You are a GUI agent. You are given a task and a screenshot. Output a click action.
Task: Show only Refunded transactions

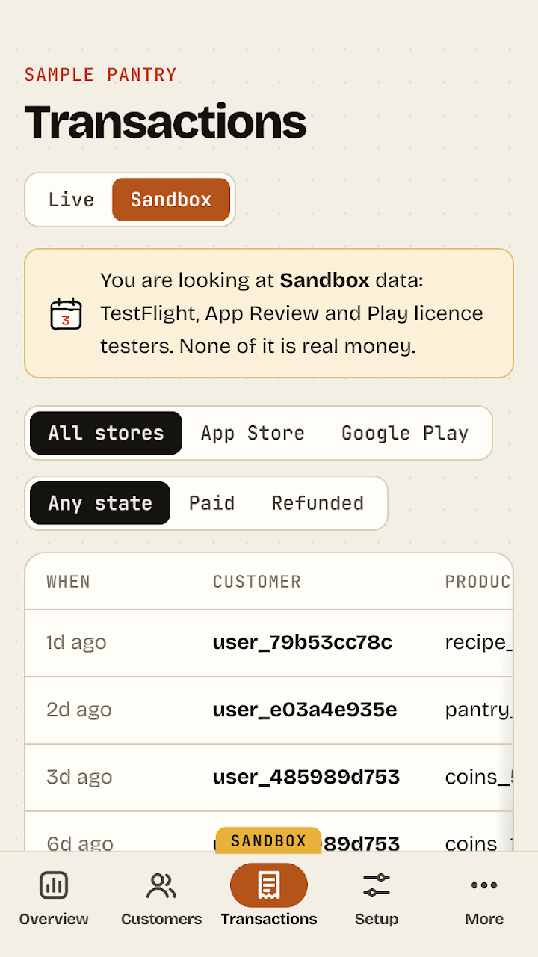tap(318, 503)
